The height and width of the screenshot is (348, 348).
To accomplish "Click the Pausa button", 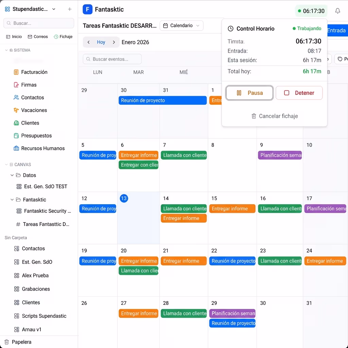I will point(249,93).
